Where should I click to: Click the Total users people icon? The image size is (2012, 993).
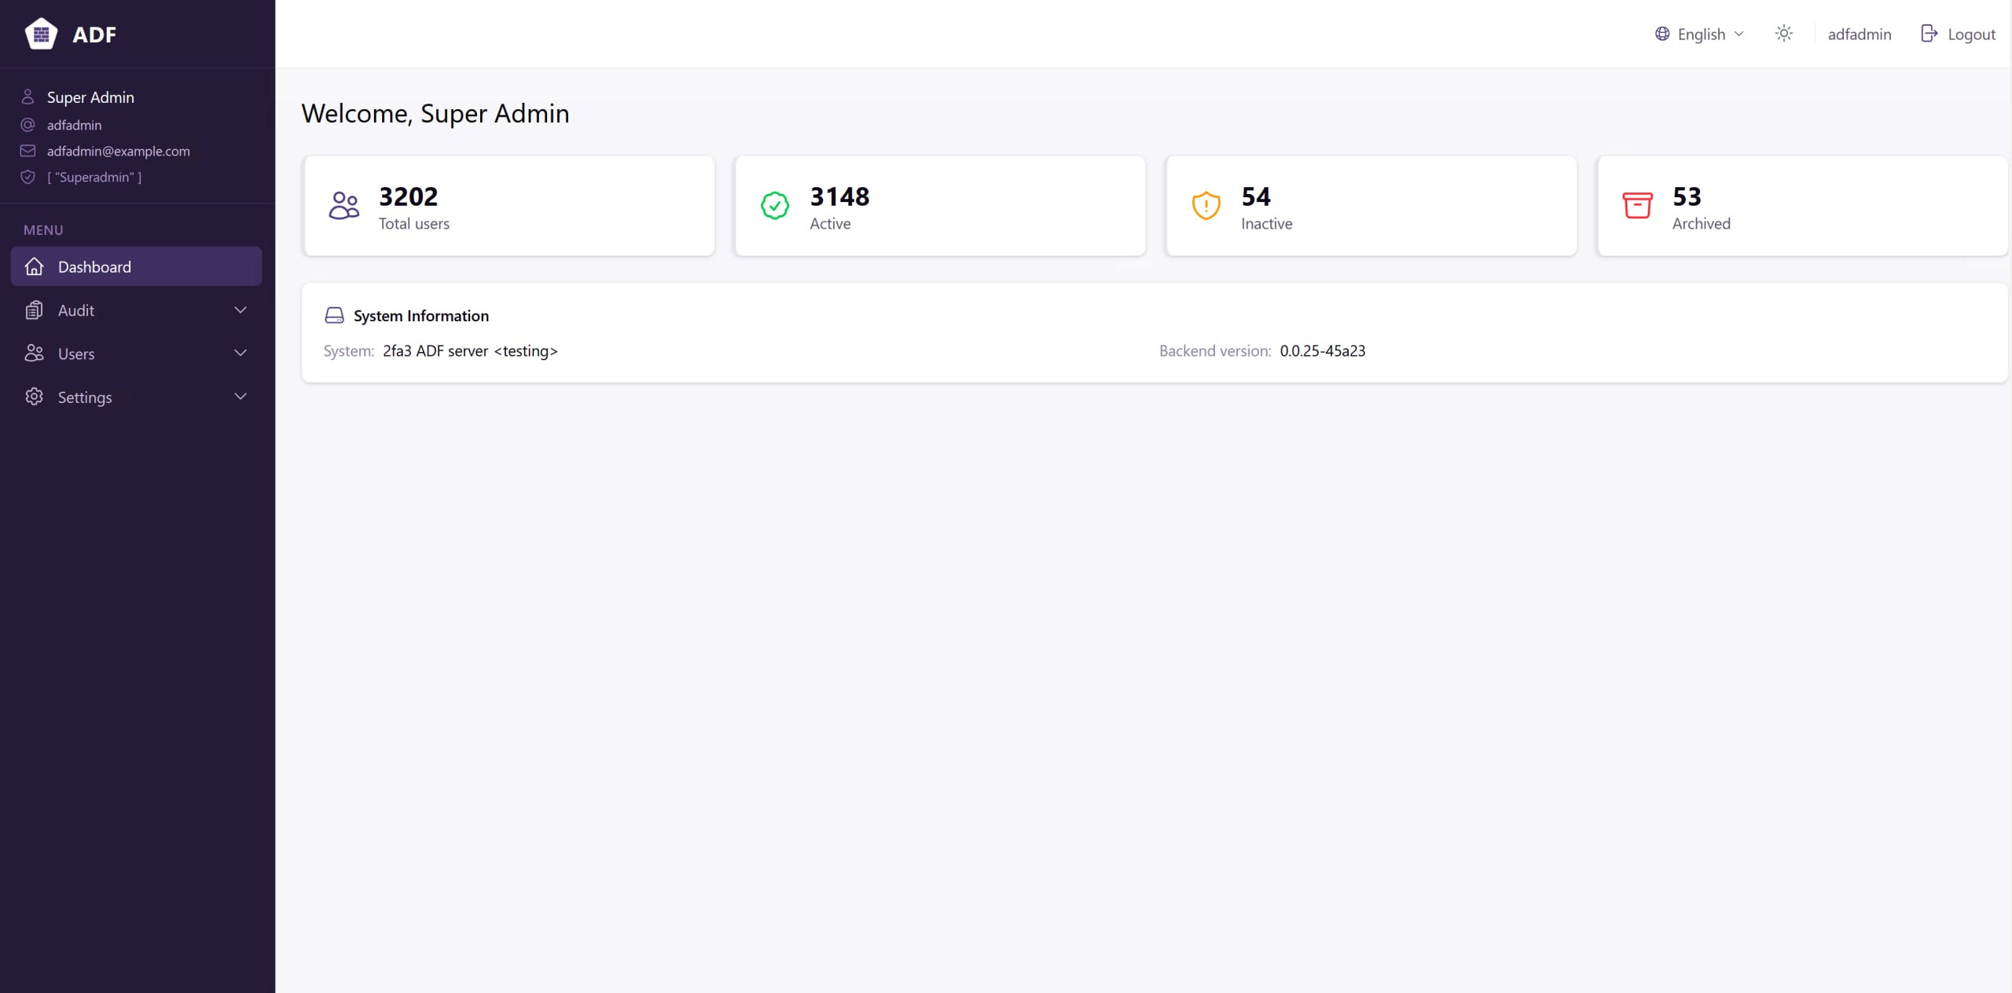click(344, 206)
